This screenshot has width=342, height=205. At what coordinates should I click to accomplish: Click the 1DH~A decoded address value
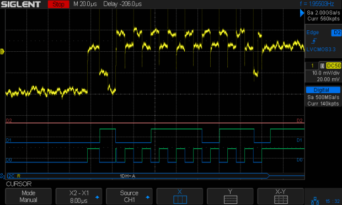pos(127,176)
